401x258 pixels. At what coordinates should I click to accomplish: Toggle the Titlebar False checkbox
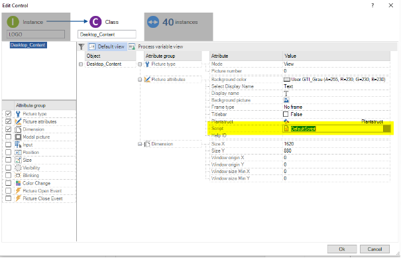(286, 114)
